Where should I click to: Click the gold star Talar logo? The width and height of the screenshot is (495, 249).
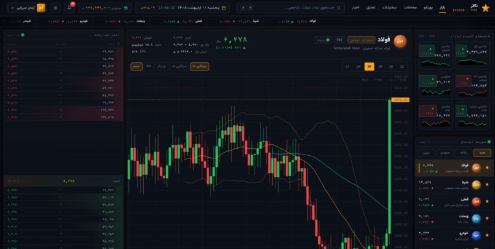[x=485, y=8]
